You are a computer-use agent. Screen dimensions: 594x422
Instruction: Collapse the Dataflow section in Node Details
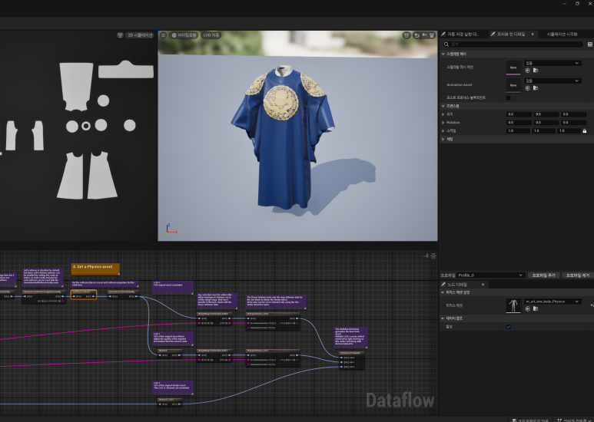(x=443, y=318)
